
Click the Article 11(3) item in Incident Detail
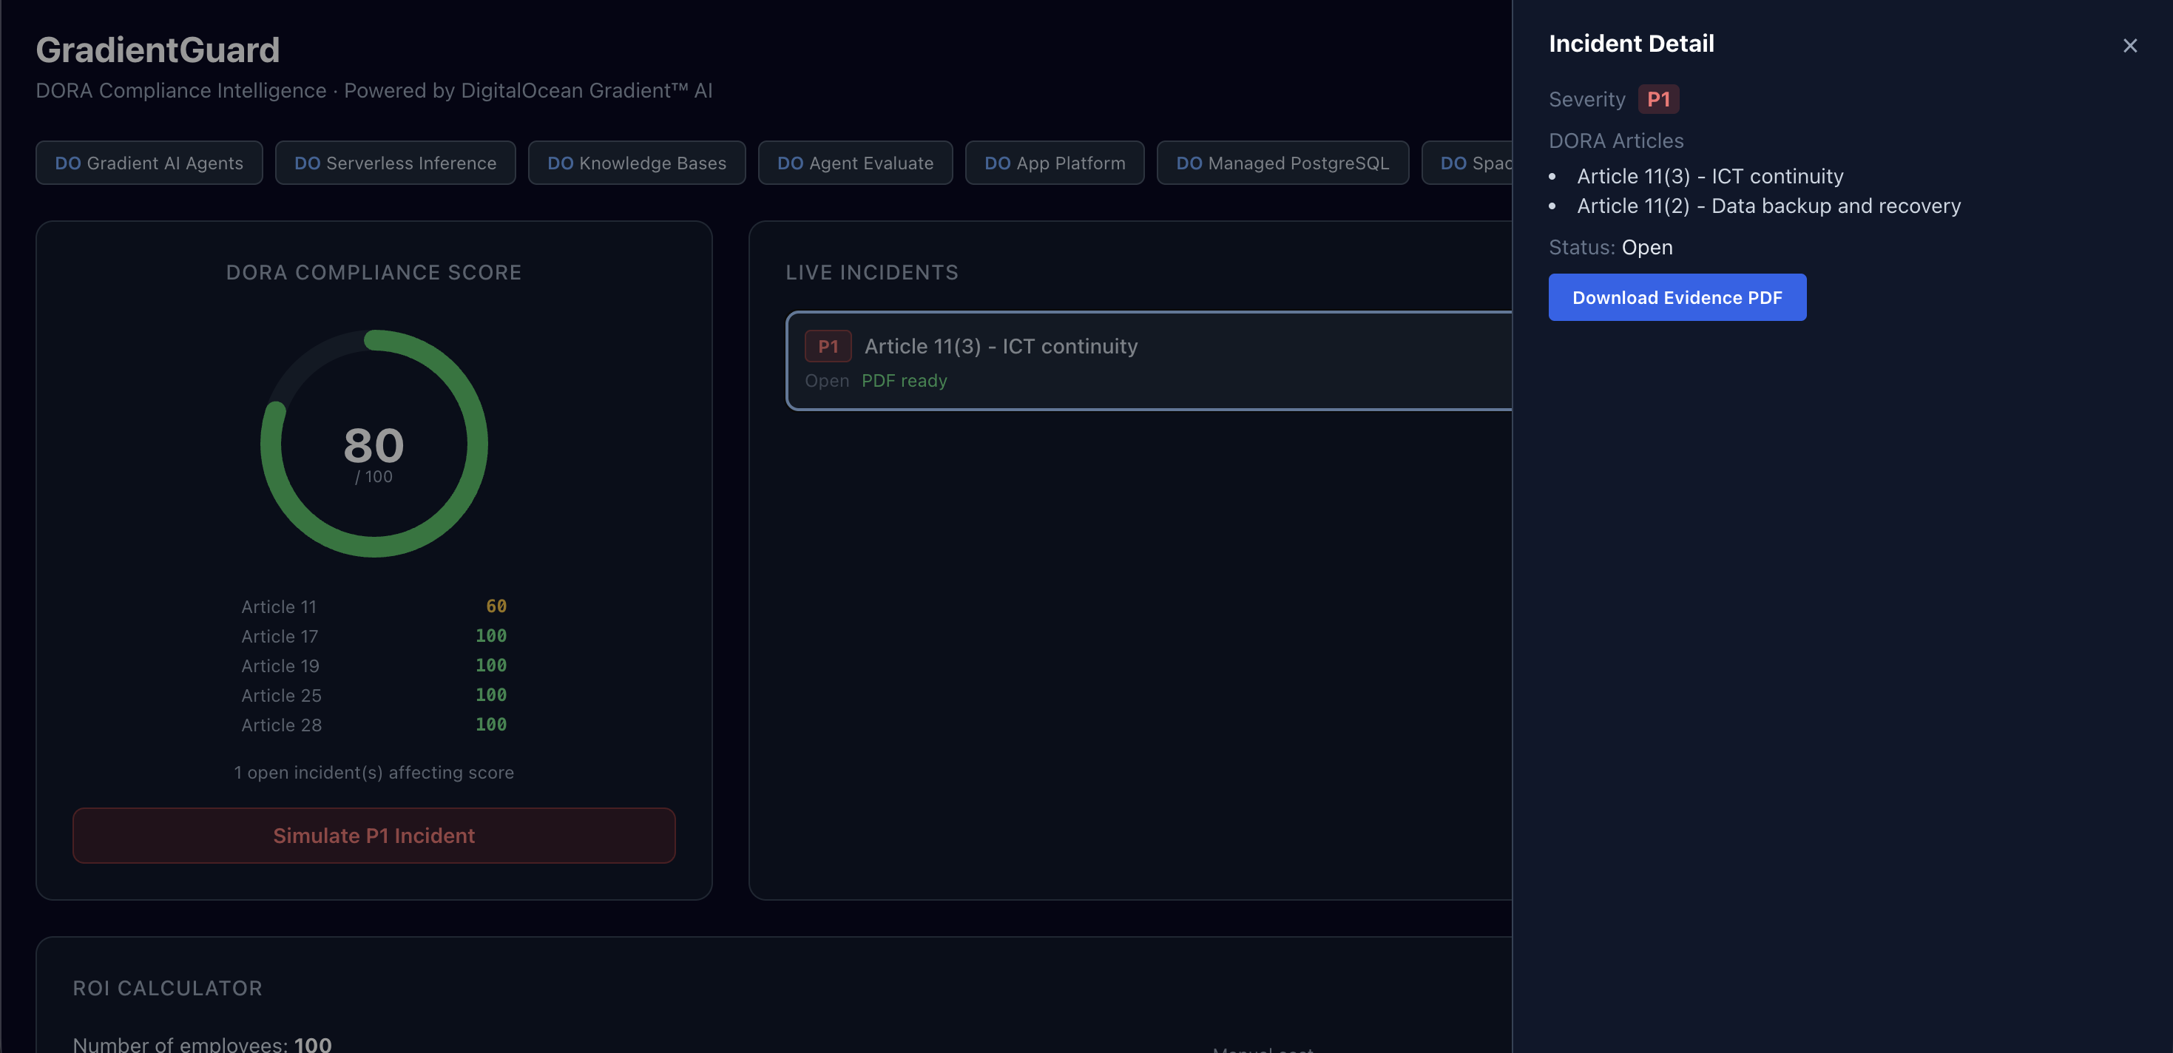[x=1709, y=176]
